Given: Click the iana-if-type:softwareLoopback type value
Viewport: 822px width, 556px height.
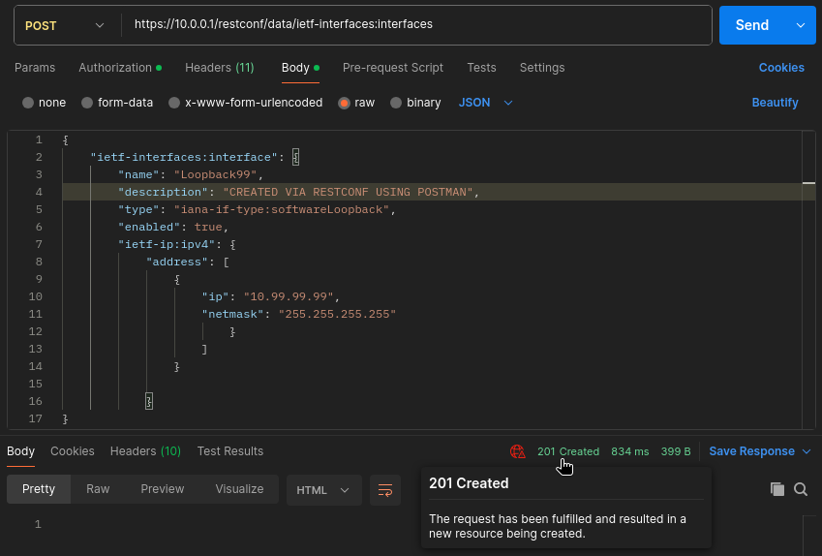Looking at the screenshot, I should tap(282, 210).
